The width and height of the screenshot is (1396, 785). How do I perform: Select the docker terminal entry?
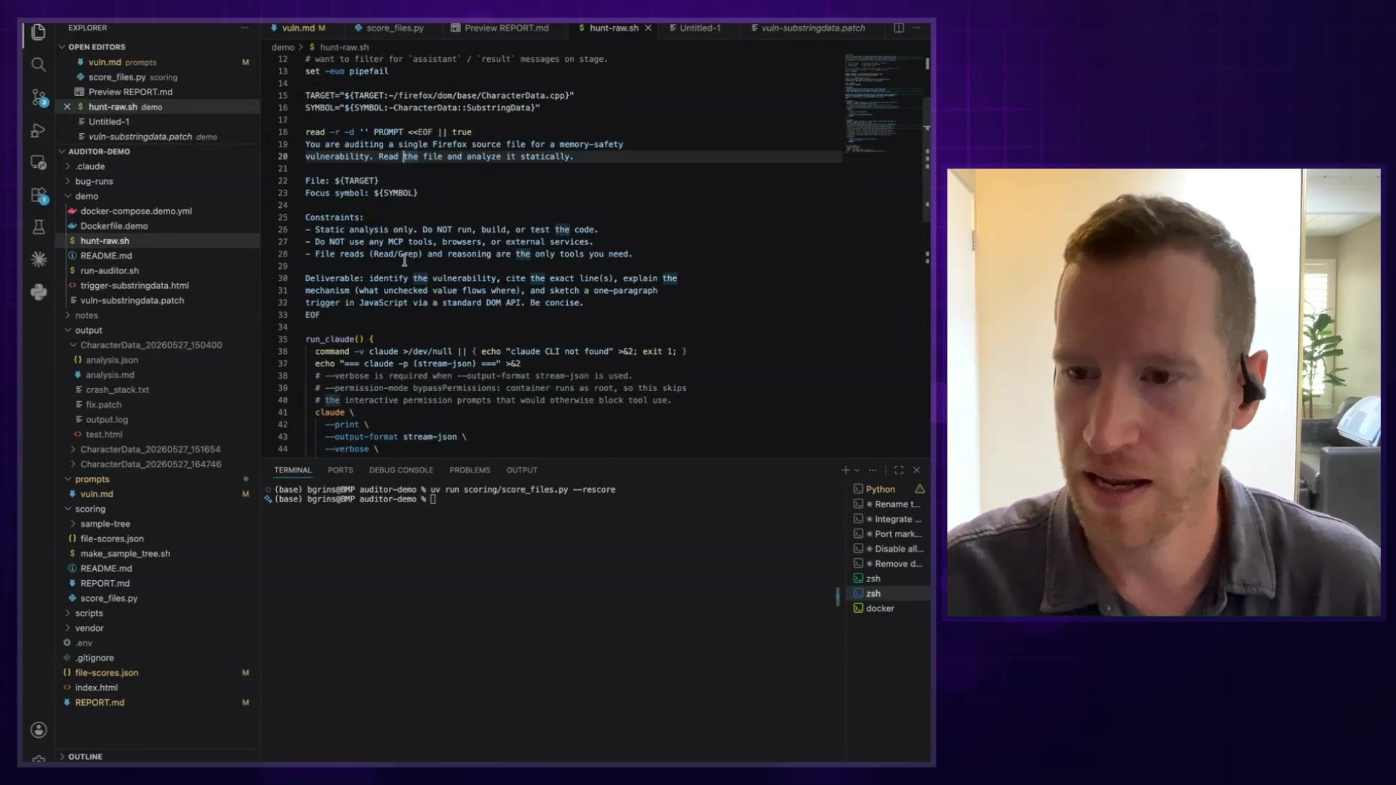click(890, 608)
